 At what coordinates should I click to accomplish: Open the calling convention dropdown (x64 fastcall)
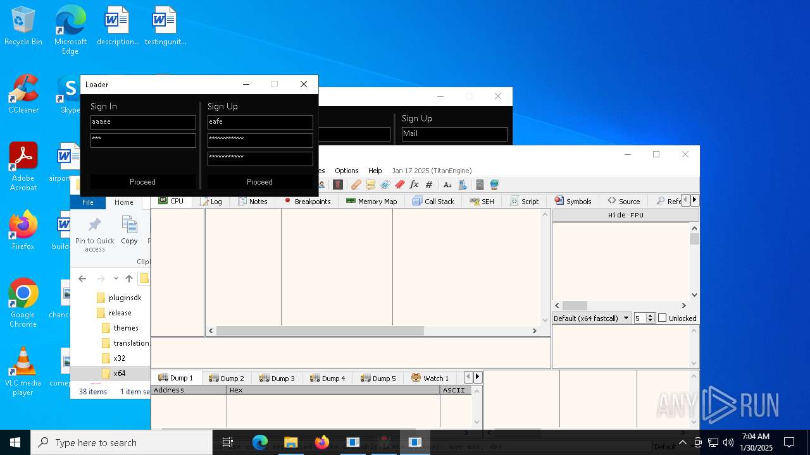592,318
